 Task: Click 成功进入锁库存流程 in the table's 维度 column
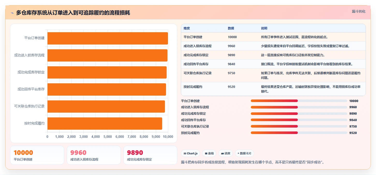coord(197,46)
